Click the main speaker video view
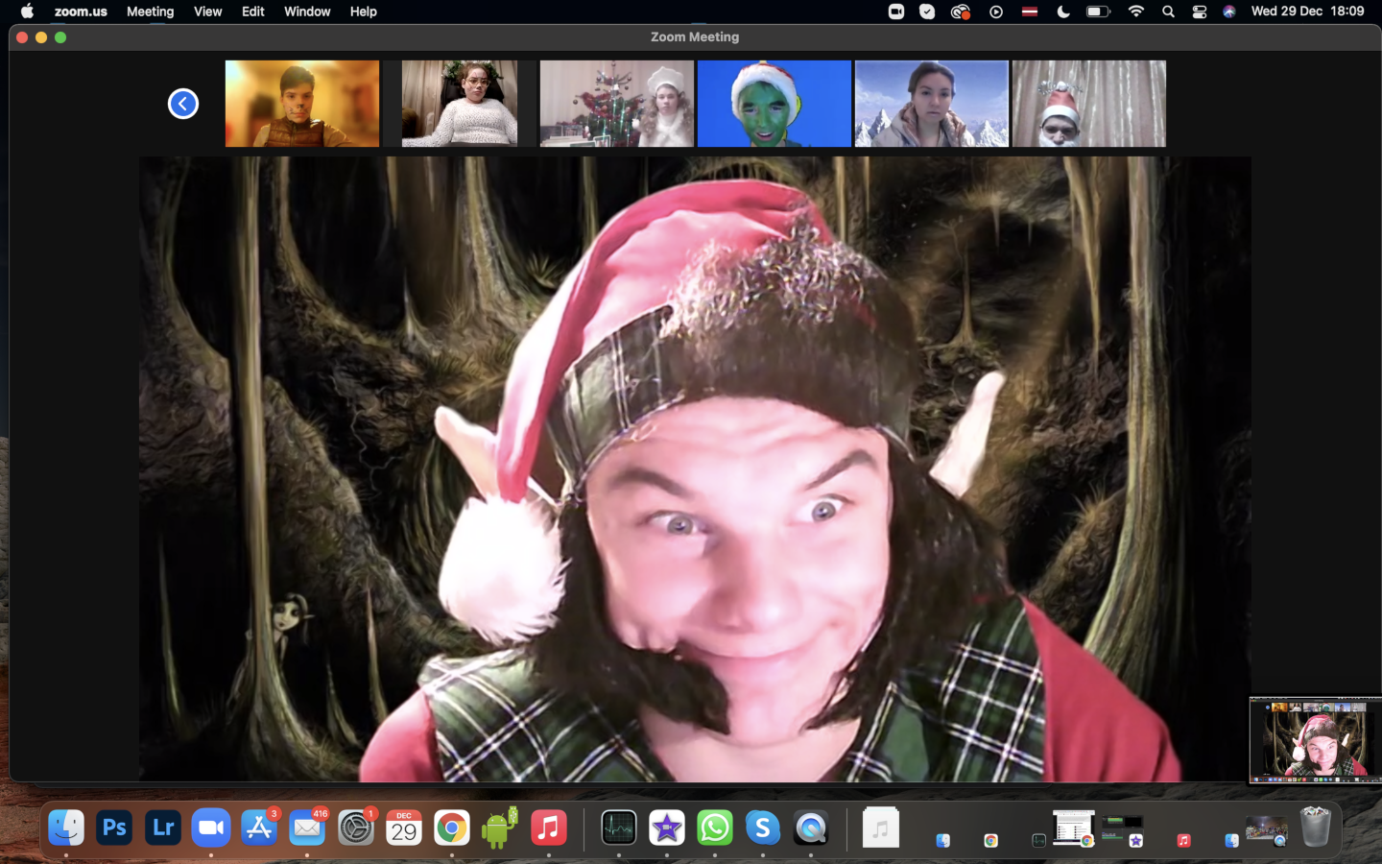Viewport: 1382px width, 864px height. click(x=695, y=468)
